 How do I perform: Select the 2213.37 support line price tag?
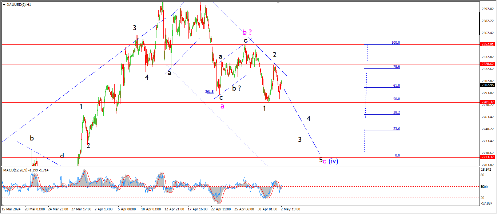pos(486,157)
